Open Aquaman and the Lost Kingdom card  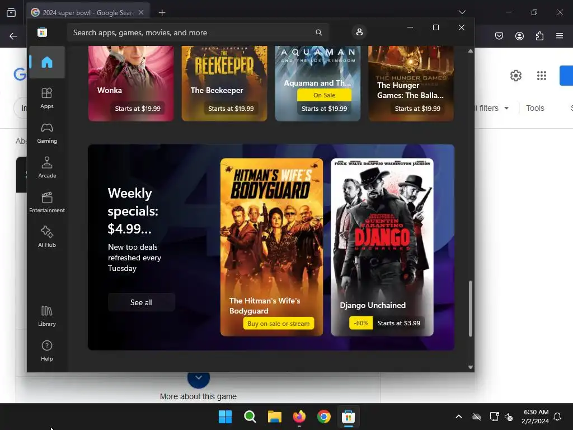click(318, 83)
